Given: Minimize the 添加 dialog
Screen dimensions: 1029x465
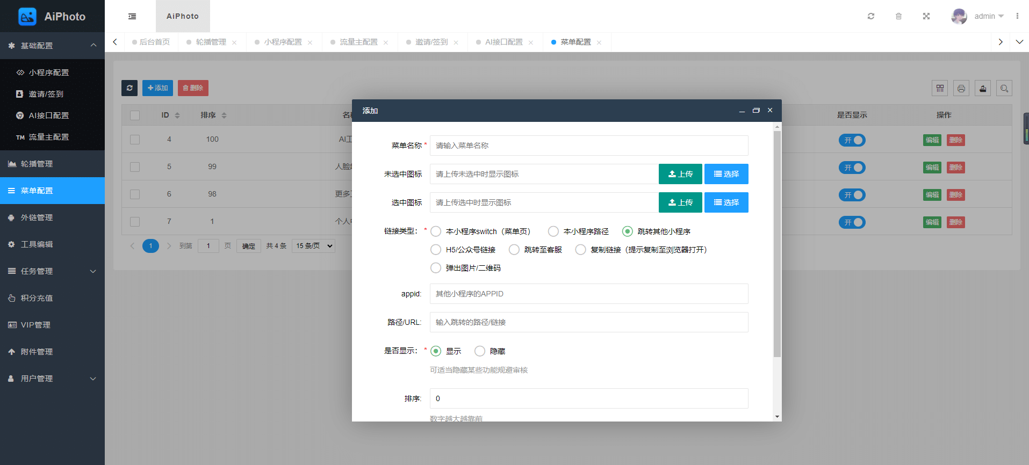Looking at the screenshot, I should 742,110.
